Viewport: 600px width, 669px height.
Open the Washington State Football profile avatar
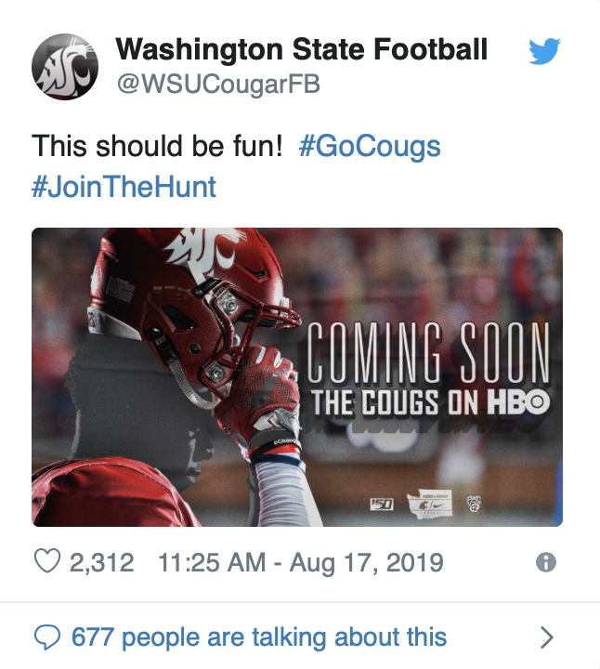coord(65,67)
